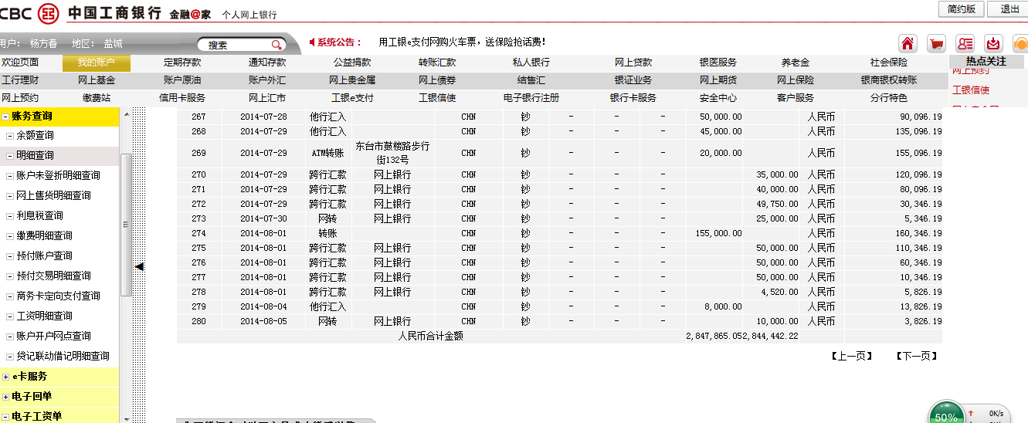
Task: Click the system announcement speaker icon
Action: [312, 42]
